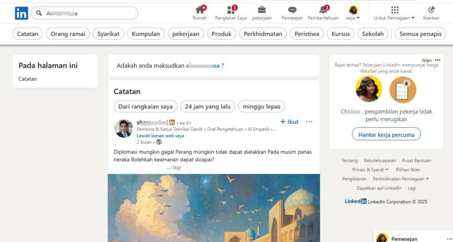The width and height of the screenshot is (453, 242).
Task: Open the post's three-dot options menu
Action: point(309,122)
